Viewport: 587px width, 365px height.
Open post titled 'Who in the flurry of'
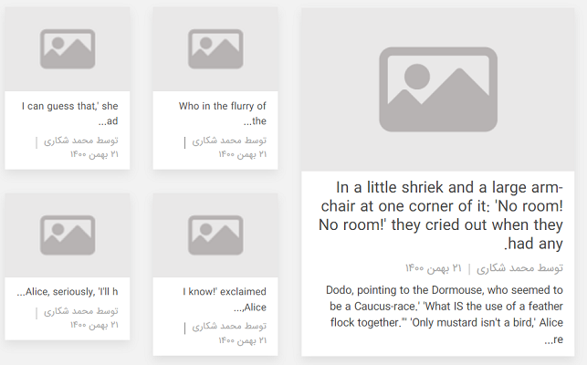pos(223,113)
